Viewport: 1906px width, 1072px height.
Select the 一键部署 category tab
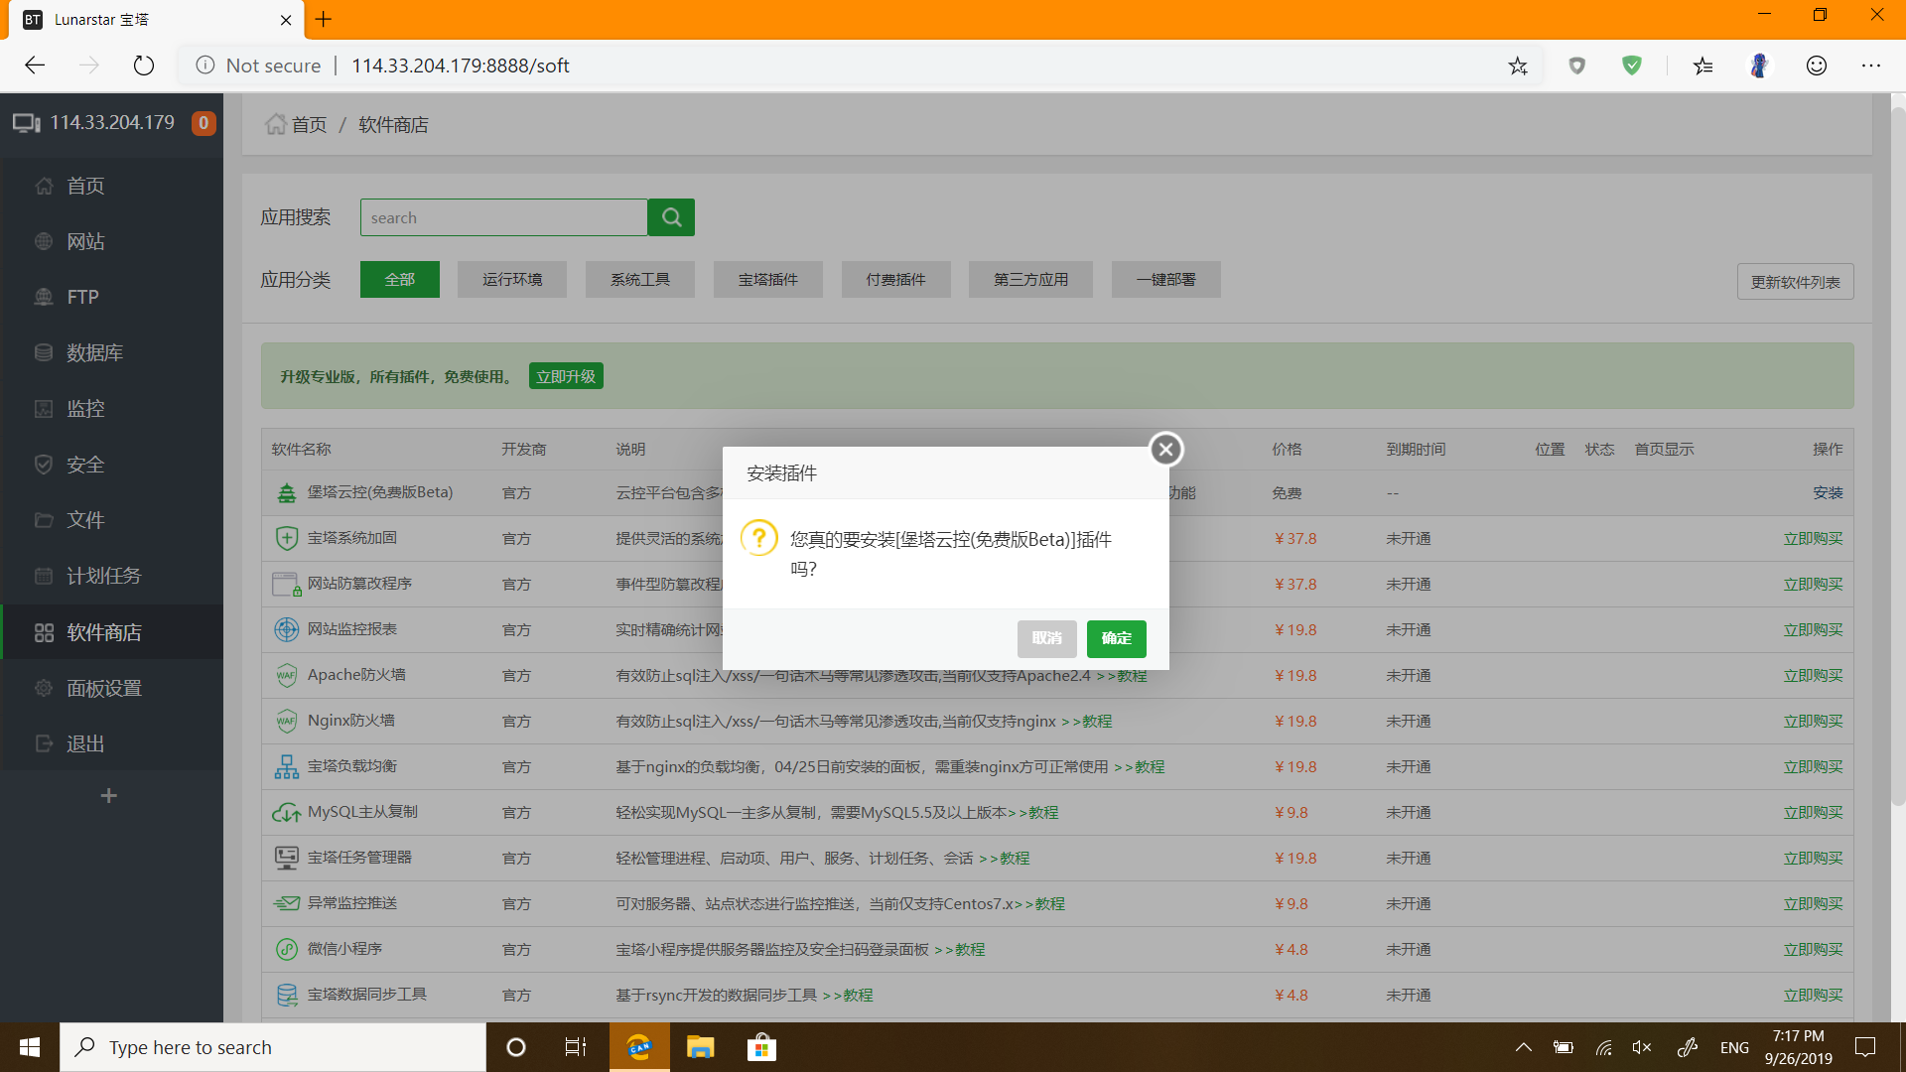(1166, 280)
